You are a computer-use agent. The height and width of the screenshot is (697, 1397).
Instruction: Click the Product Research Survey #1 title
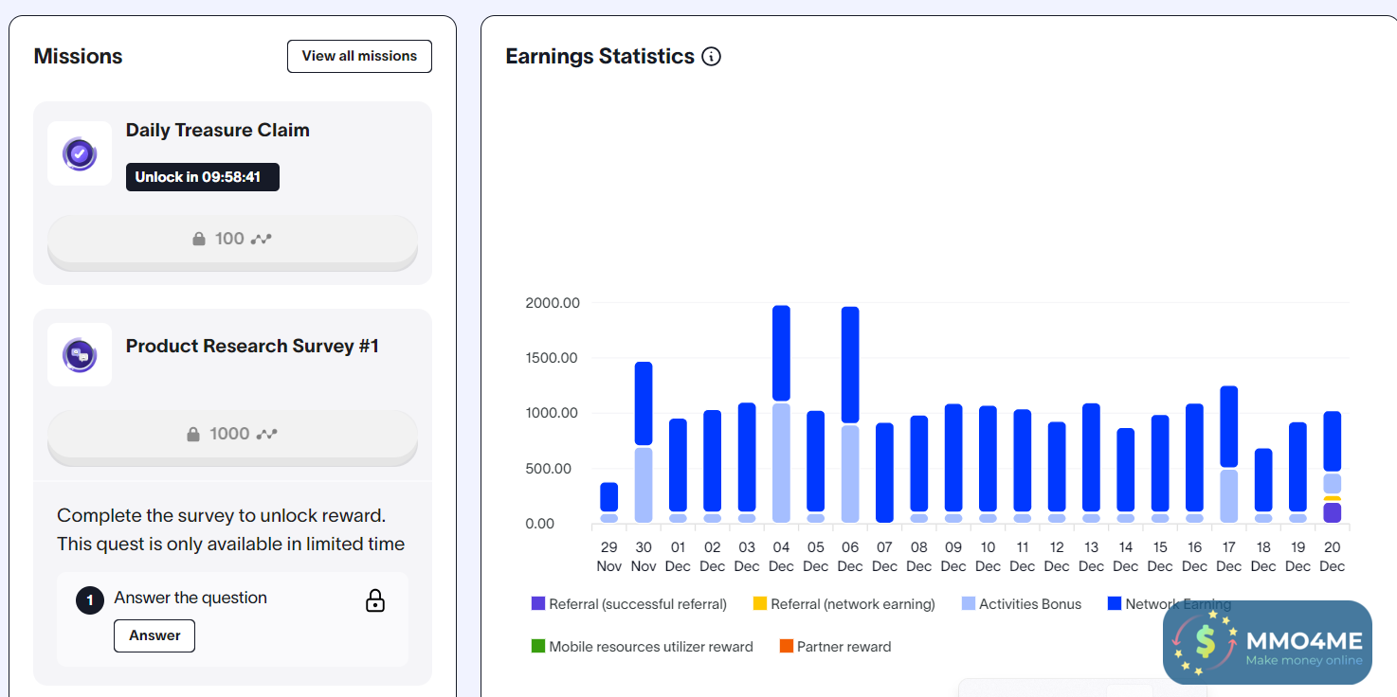coord(253,346)
